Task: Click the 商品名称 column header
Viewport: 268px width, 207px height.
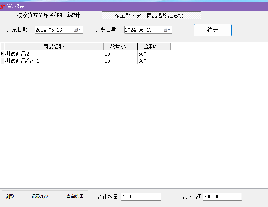Action: click(x=54, y=46)
